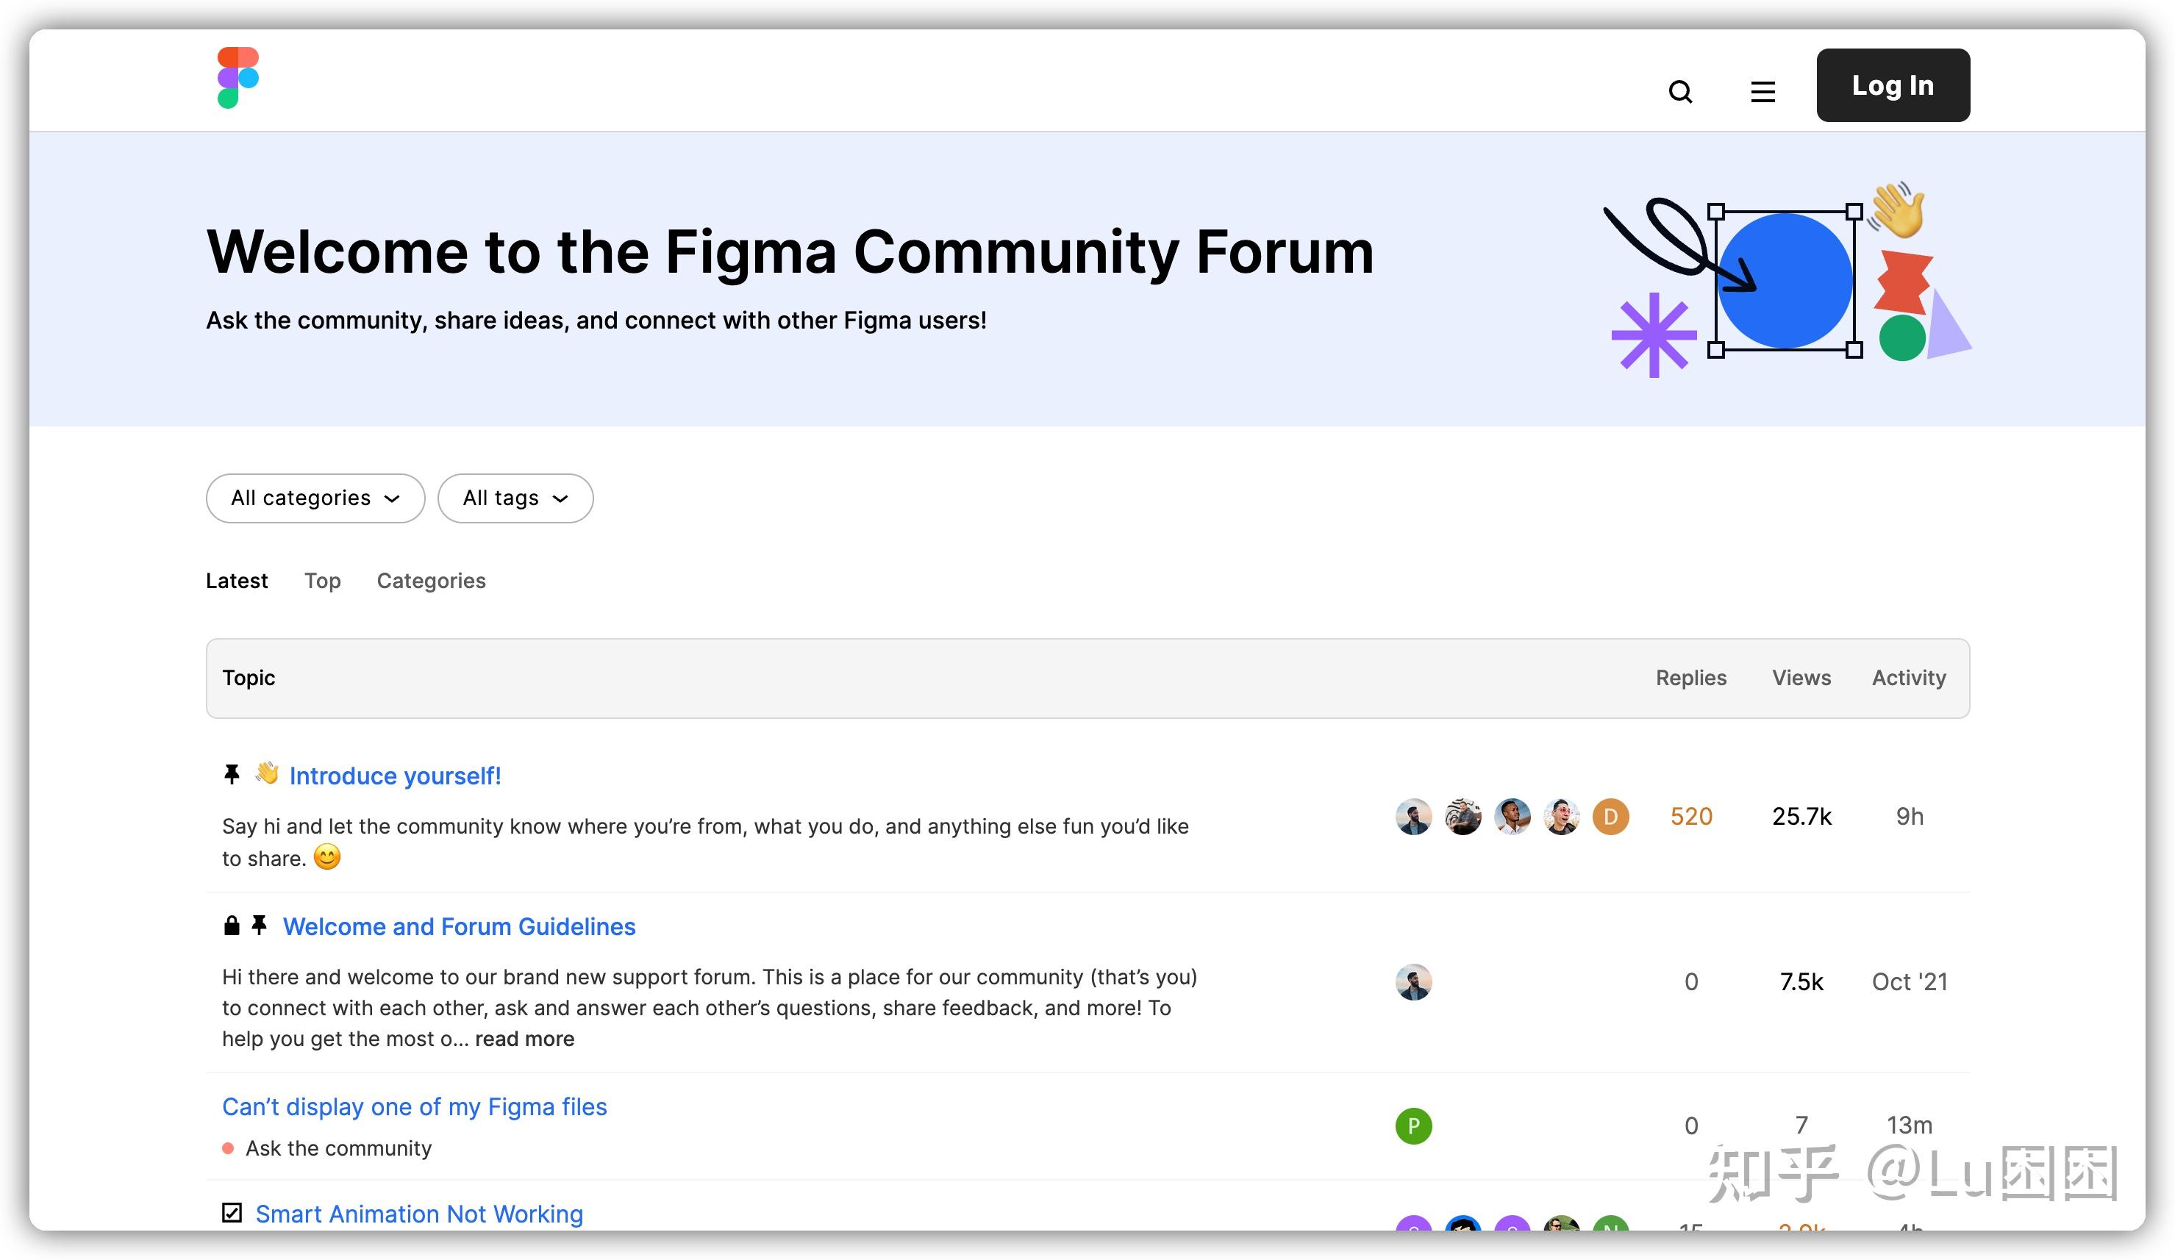2175x1260 pixels.
Task: Click the green P user avatar
Action: click(x=1413, y=1125)
